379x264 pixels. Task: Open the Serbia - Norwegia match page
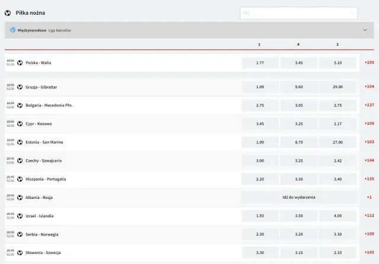pyautogui.click(x=41, y=234)
